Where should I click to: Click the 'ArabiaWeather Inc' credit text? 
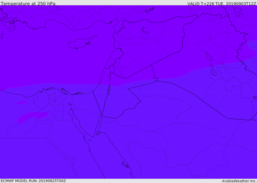click(239, 181)
